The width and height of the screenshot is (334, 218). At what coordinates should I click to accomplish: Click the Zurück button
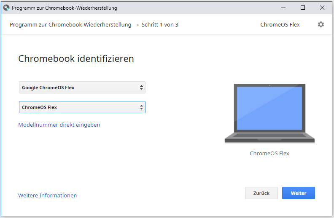(x=261, y=193)
